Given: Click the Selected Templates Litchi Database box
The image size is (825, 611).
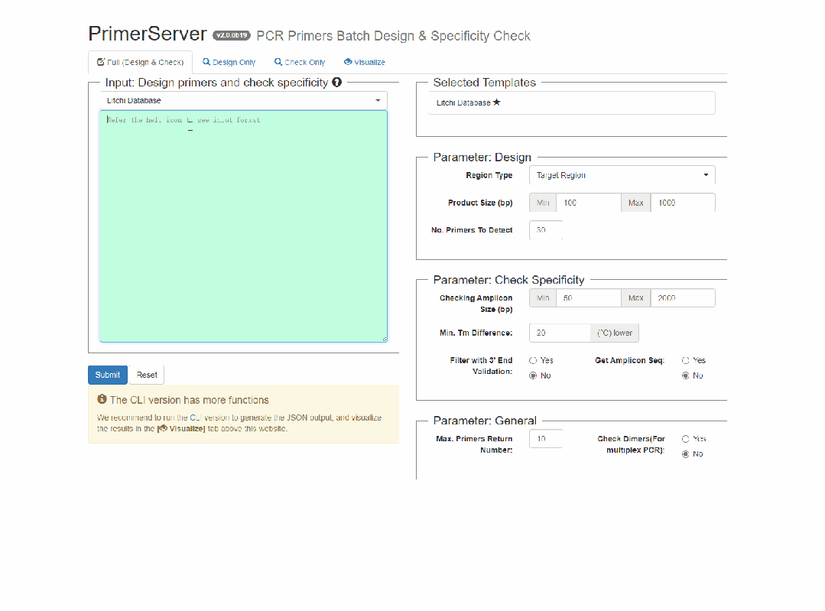Looking at the screenshot, I should pyautogui.click(x=572, y=102).
